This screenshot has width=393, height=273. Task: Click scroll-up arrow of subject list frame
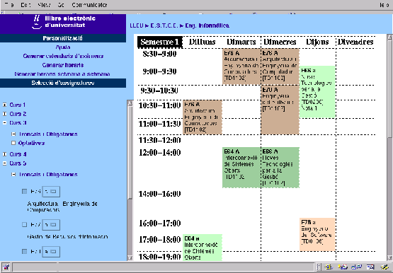click(130, 103)
